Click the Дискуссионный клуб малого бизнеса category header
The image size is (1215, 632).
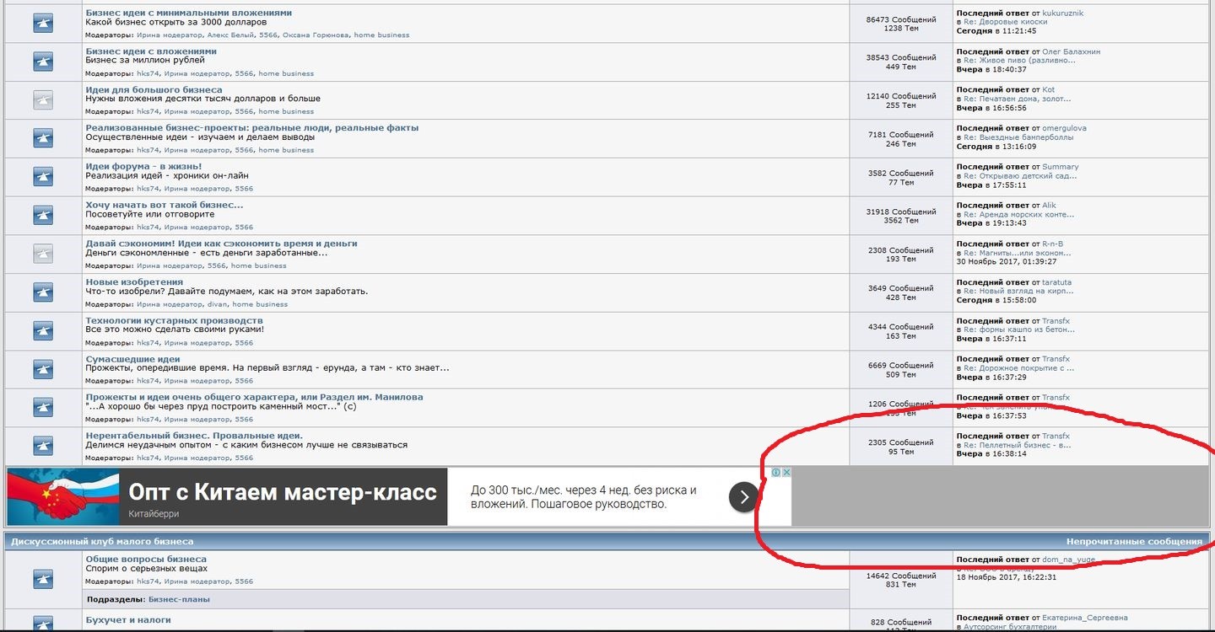(102, 542)
